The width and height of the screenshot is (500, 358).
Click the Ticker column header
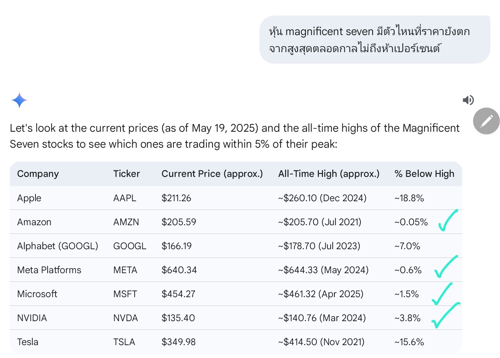click(126, 174)
